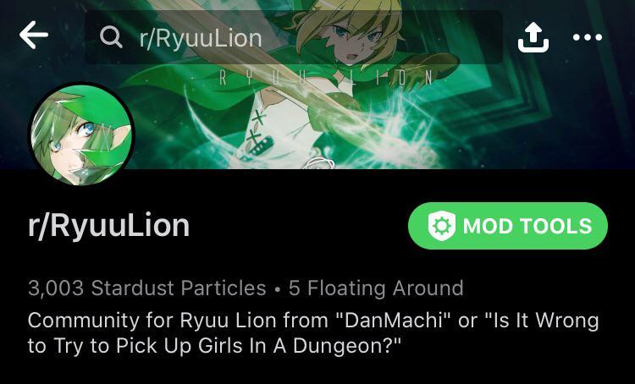Expand the community description text

[313, 332]
